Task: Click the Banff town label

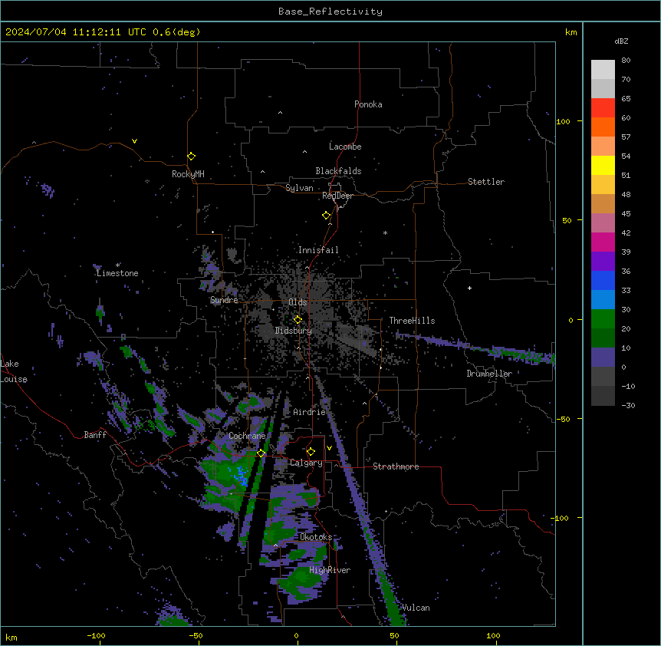Action: (x=95, y=435)
